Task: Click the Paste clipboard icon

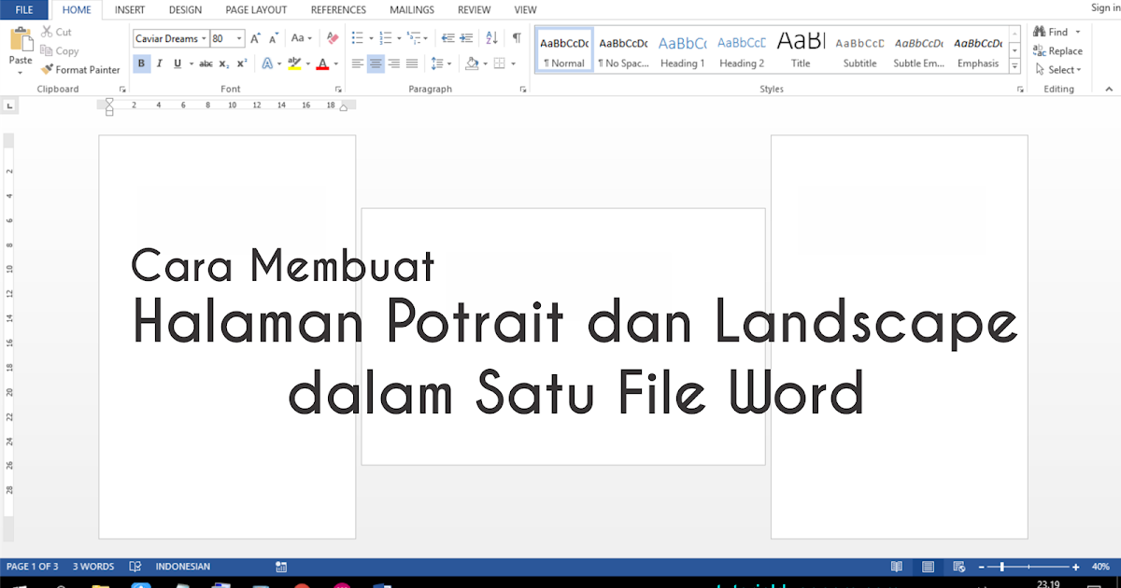Action: pos(21,39)
